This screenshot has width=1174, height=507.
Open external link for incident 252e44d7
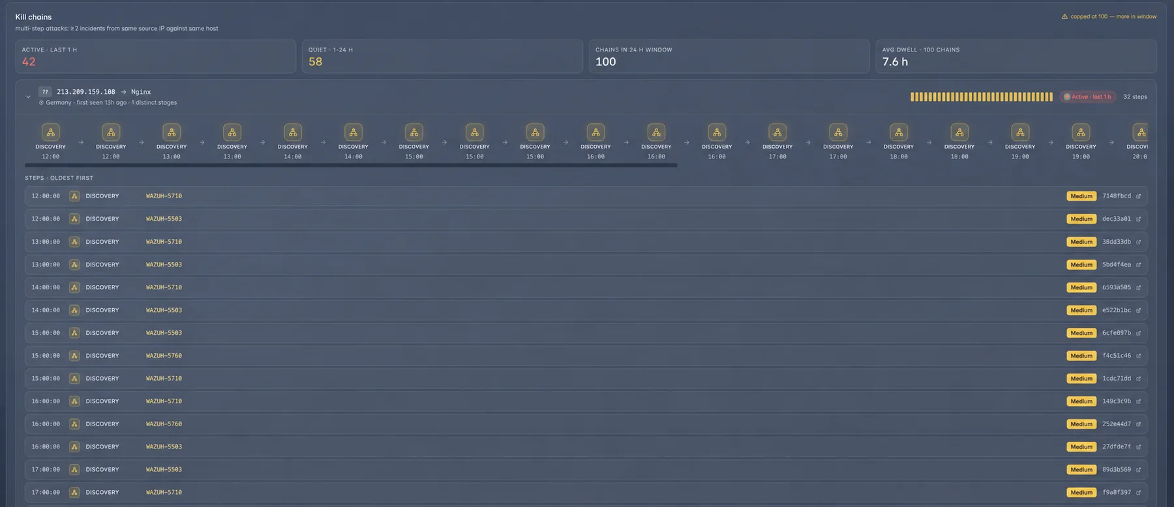[1138, 424]
